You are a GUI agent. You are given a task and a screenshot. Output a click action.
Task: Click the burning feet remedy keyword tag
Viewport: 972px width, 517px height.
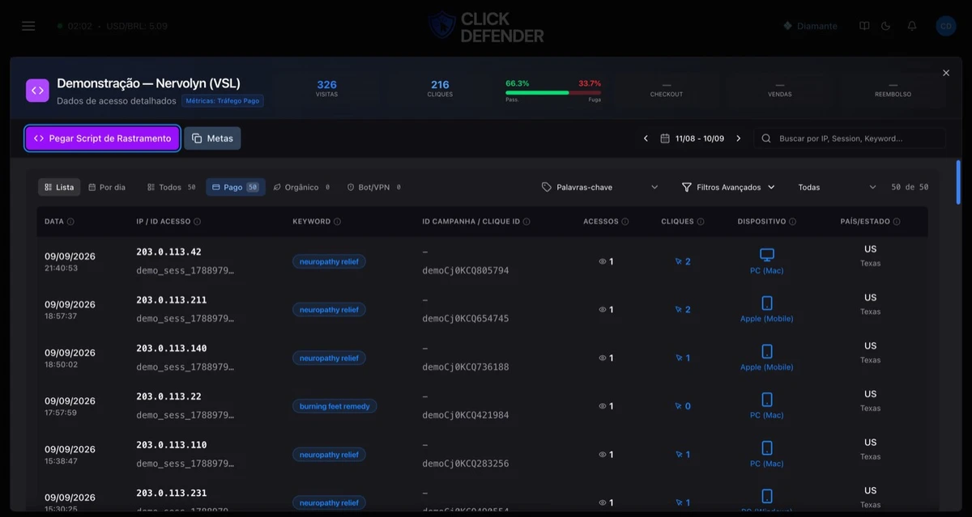point(335,406)
